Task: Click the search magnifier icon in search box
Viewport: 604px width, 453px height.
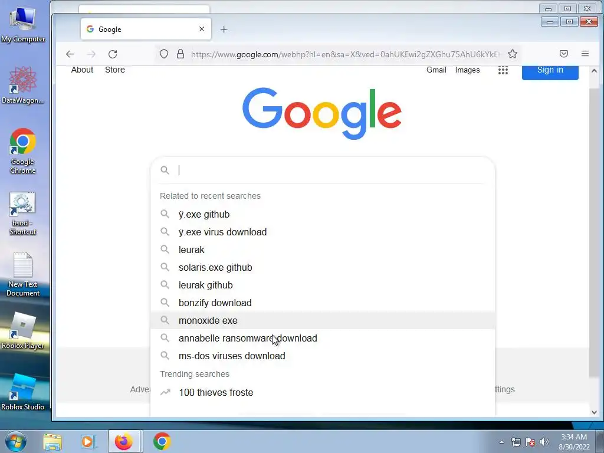Action: click(165, 170)
